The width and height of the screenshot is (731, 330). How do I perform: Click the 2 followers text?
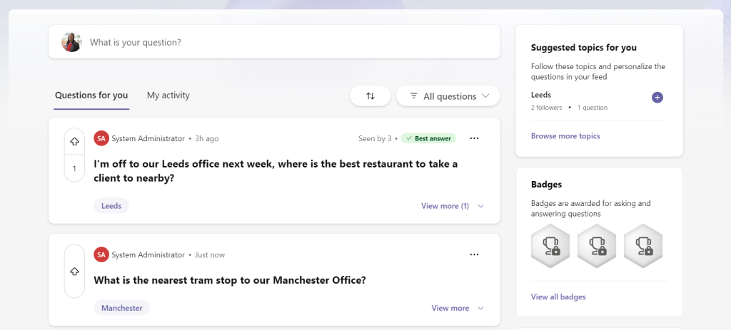point(546,108)
